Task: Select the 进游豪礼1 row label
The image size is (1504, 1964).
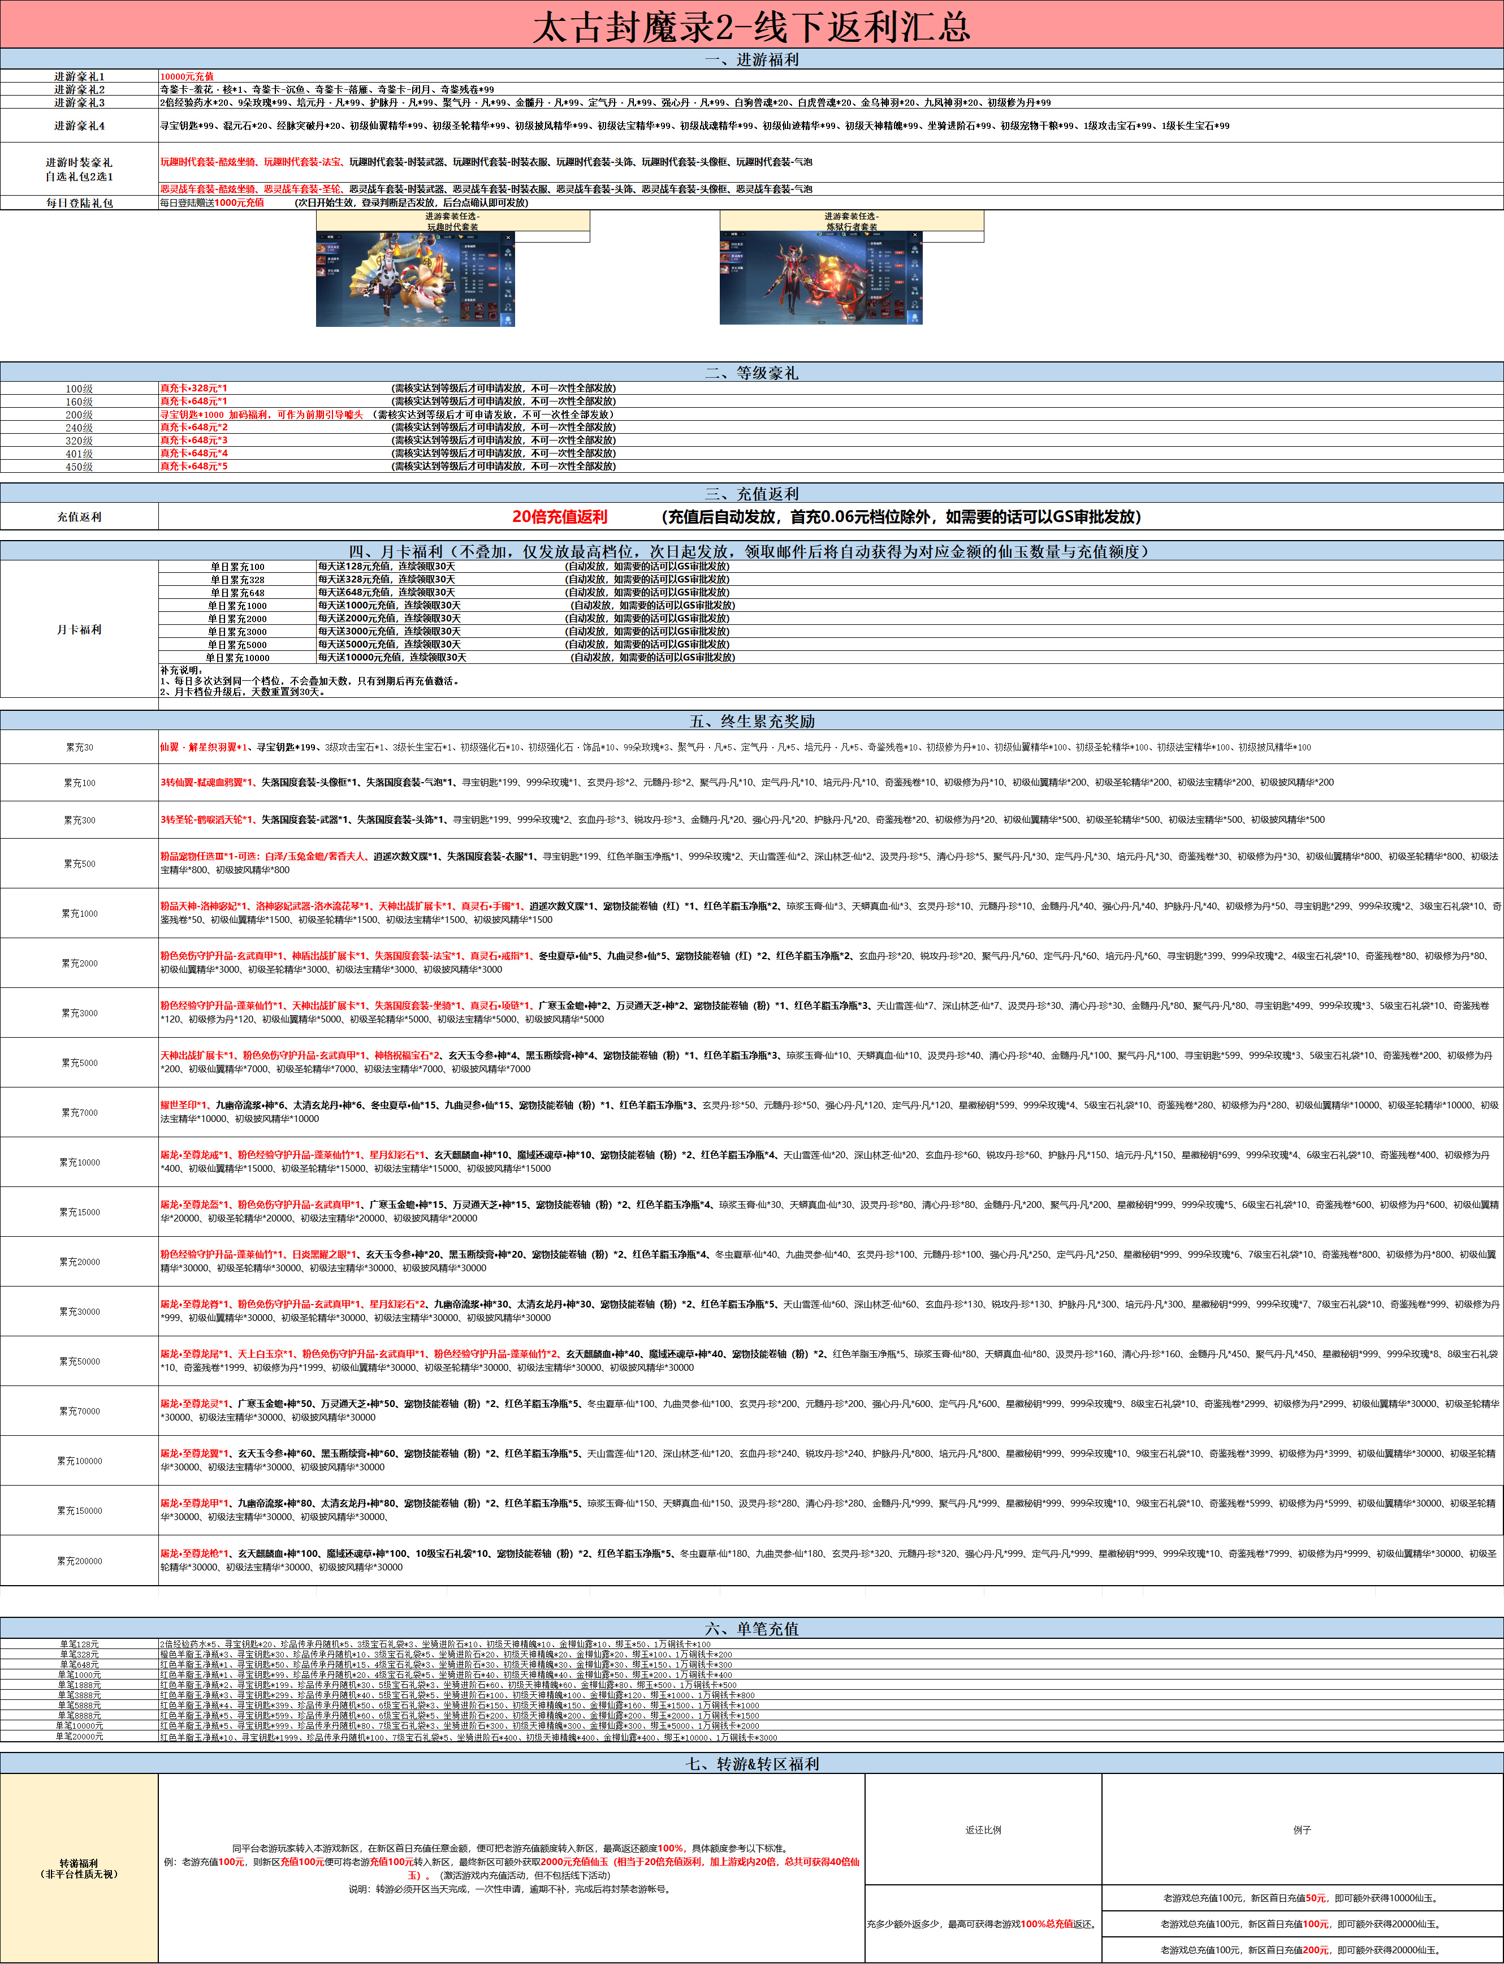Action: point(79,76)
